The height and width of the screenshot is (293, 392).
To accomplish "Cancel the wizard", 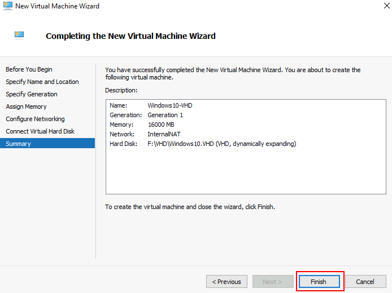I will pos(365,282).
